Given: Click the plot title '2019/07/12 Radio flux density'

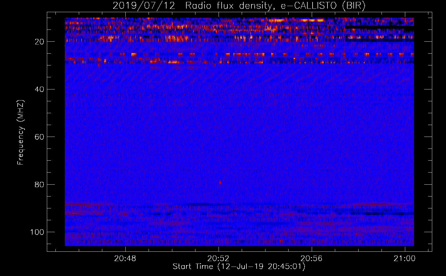Looking at the screenshot, I should [239, 6].
